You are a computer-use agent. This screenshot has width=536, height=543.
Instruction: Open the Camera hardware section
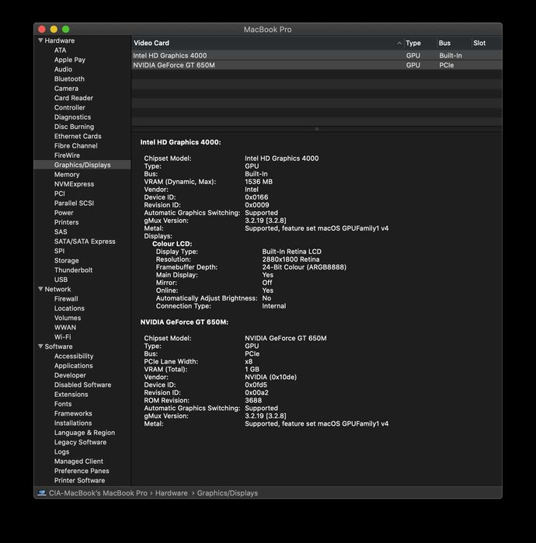tap(66, 89)
